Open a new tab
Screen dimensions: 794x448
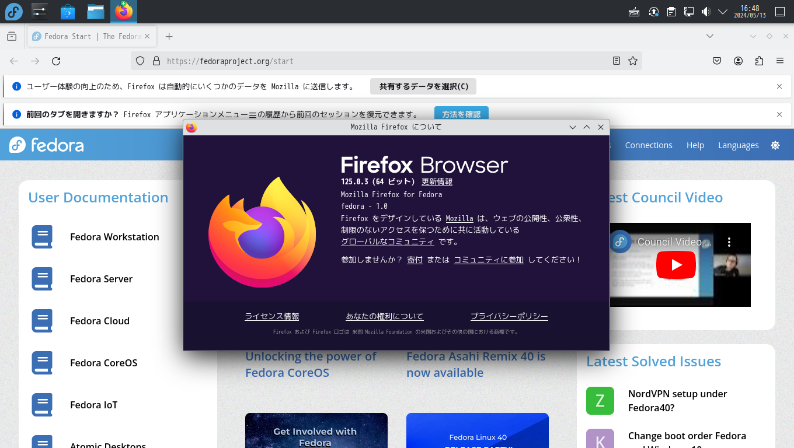point(169,36)
